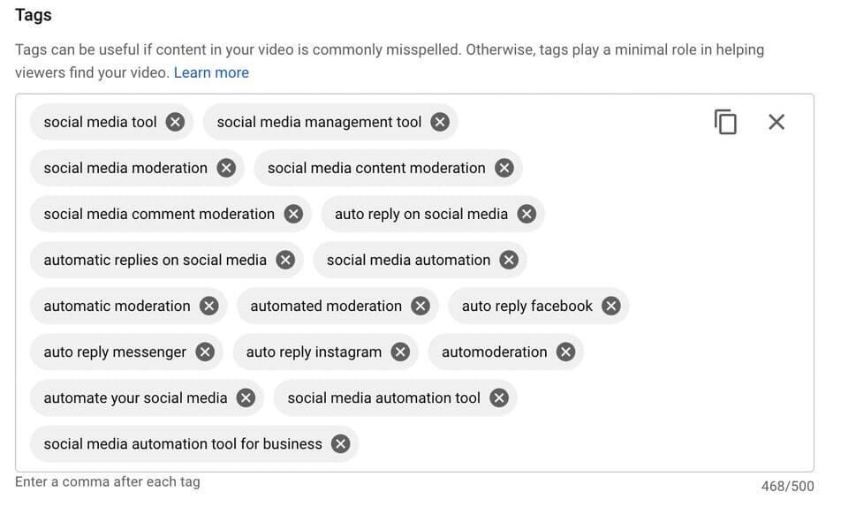The image size is (841, 507).
Task: Remove the 'automated moderation' tag
Action: click(420, 306)
